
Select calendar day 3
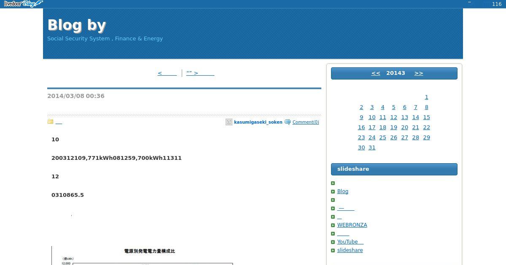[372, 107]
